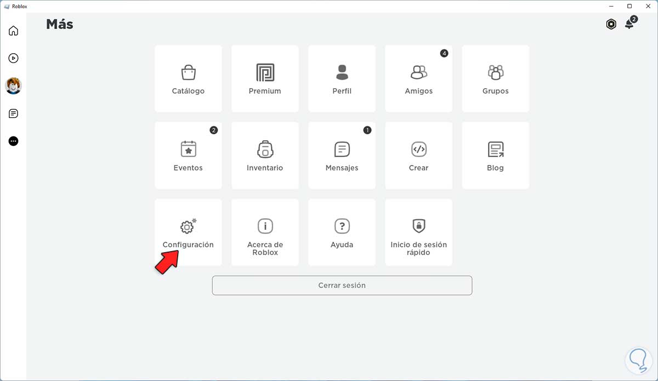Open the Home icon in the sidebar
This screenshot has width=658, height=381.
[x=13, y=31]
